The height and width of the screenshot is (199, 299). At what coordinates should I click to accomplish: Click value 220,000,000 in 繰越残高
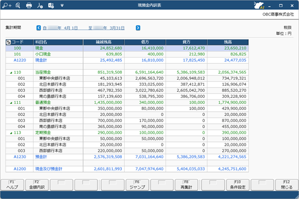coord(110,151)
